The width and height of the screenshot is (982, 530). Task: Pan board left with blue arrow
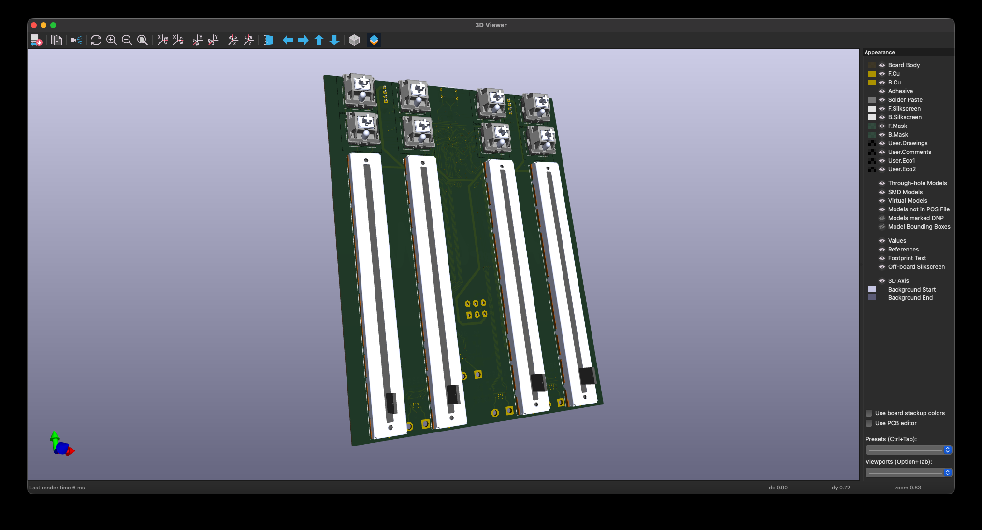point(288,40)
